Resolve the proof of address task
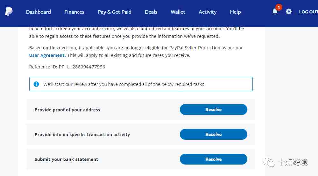 (x=213, y=109)
